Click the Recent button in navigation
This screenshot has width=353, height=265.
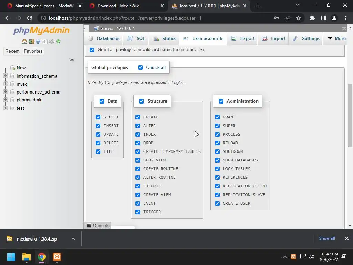tap(12, 51)
